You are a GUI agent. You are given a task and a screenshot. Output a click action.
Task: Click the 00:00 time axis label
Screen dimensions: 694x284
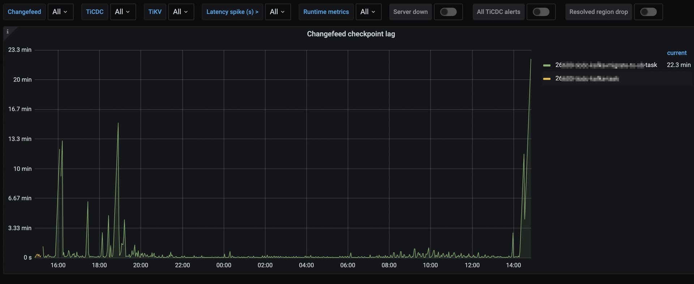click(224, 265)
